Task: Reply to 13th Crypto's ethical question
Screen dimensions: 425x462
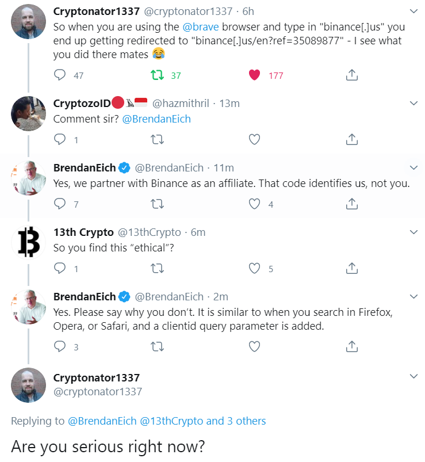Action: (x=60, y=268)
